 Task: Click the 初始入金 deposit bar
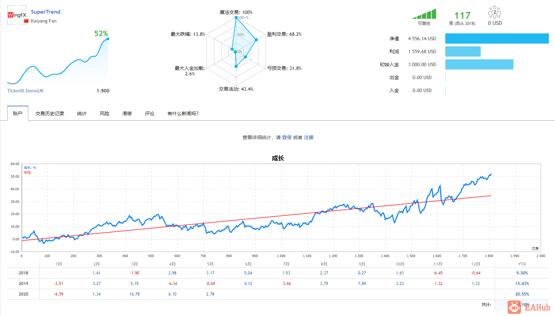[479, 64]
